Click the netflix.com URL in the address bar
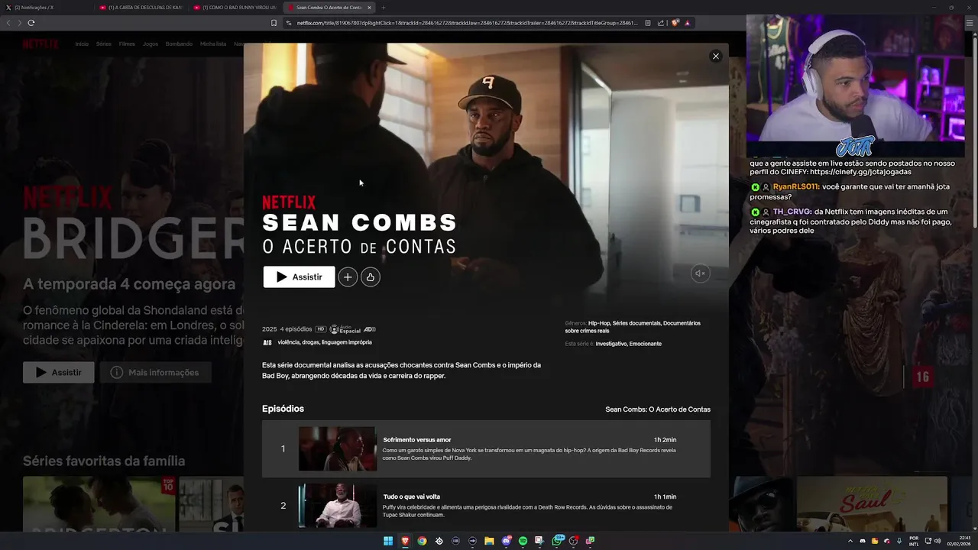The width and height of the screenshot is (978, 550). click(467, 23)
